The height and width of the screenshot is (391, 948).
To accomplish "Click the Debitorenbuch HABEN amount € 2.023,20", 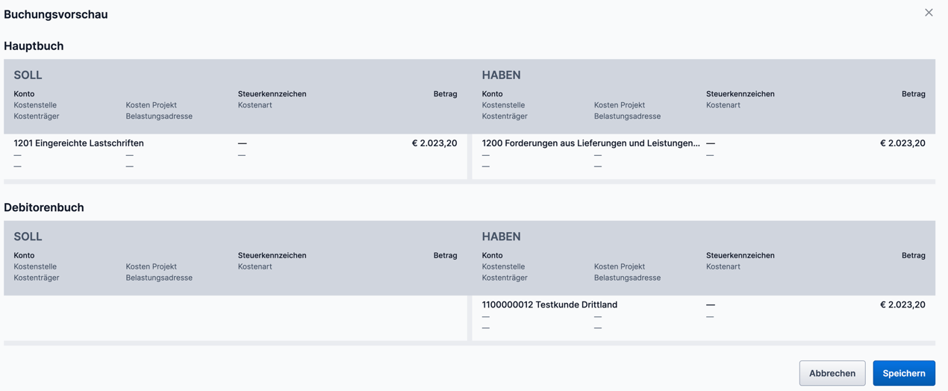I will click(902, 304).
